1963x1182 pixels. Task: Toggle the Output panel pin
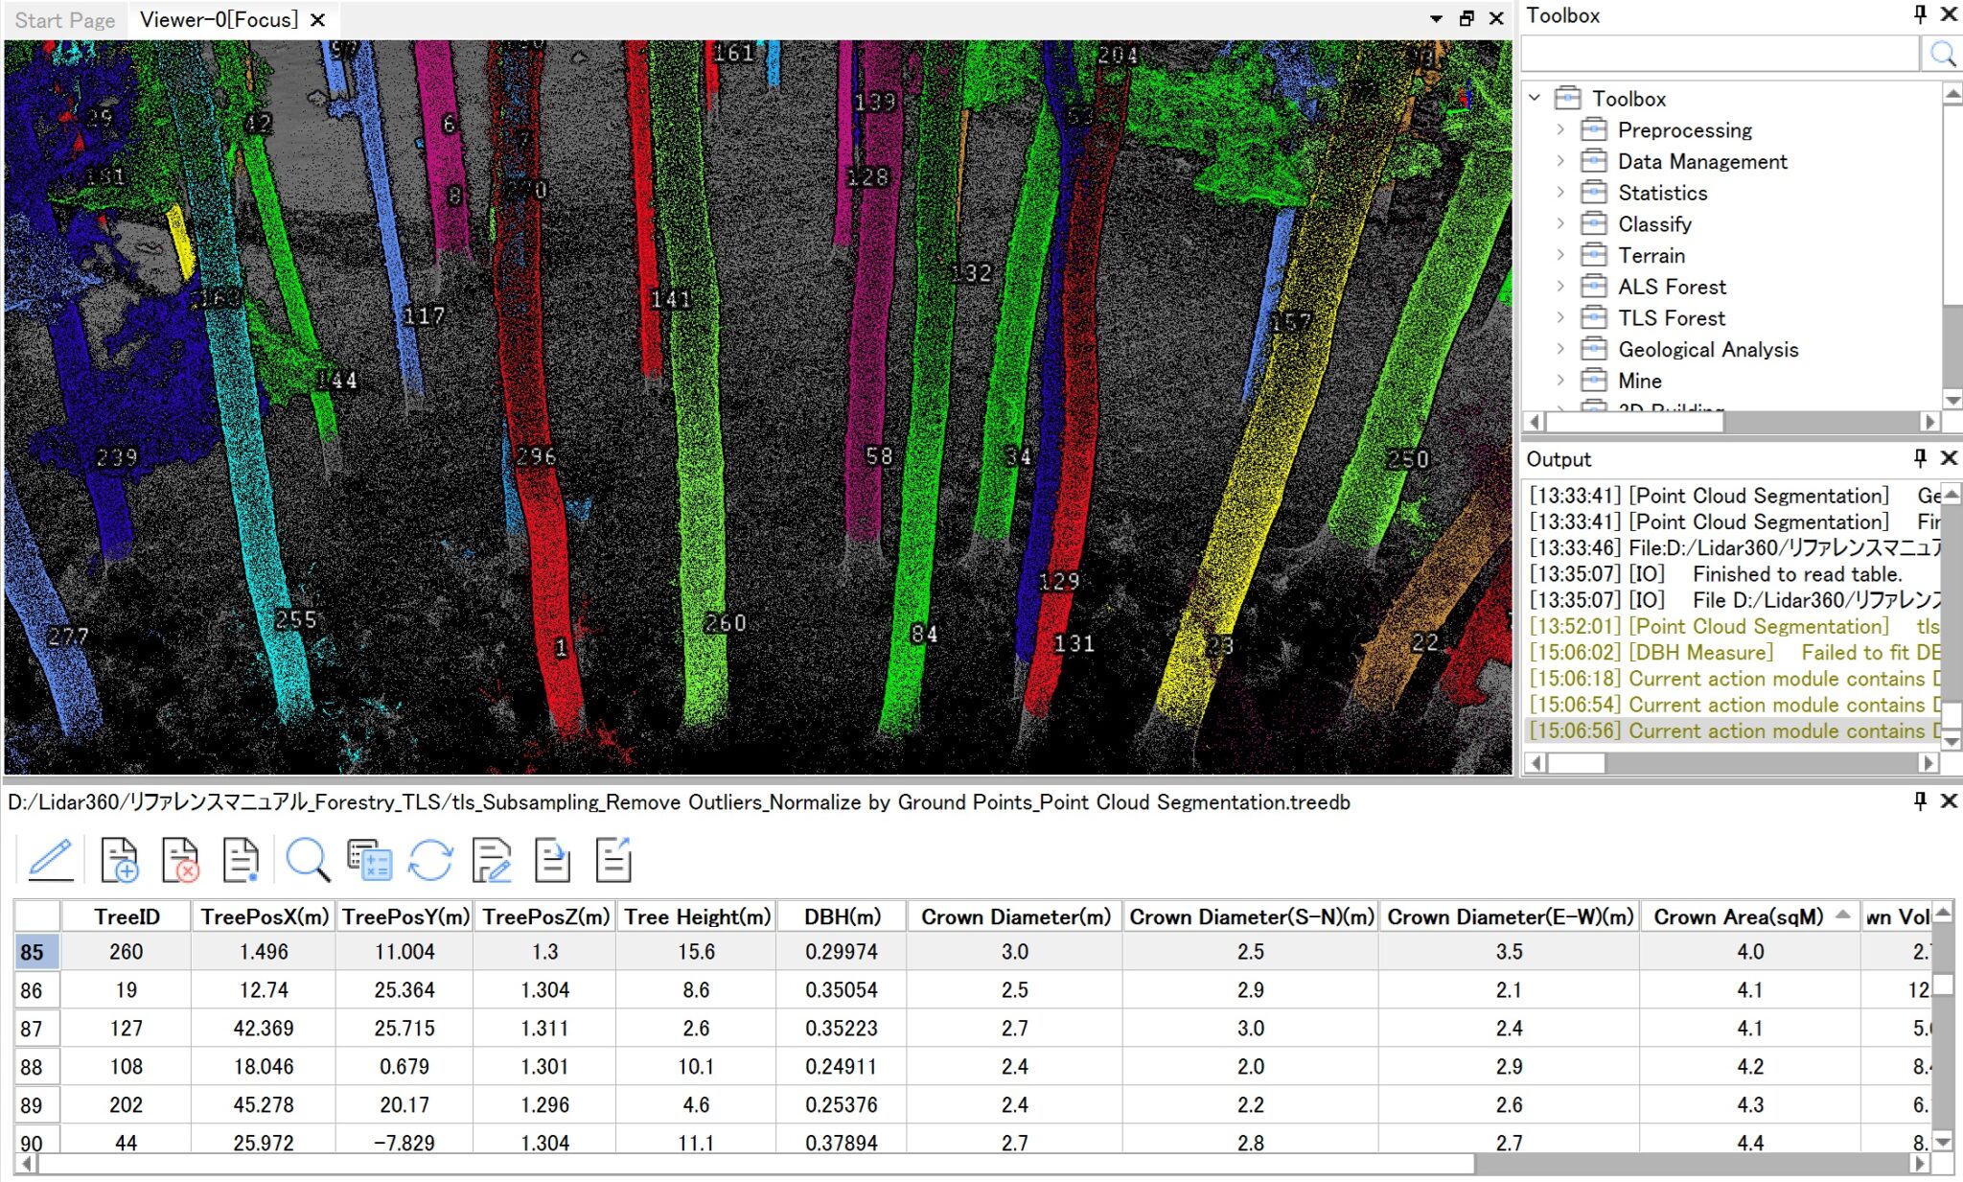coord(1920,458)
